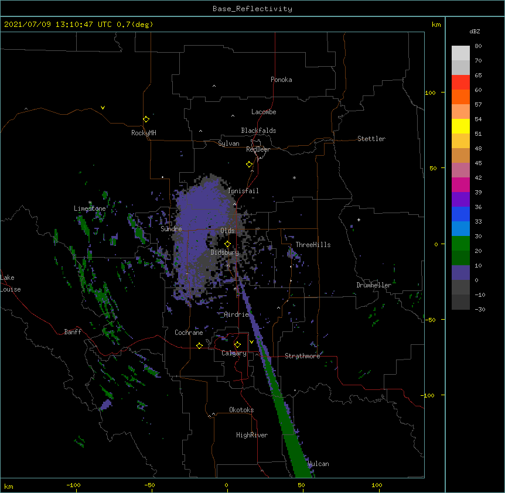
Task: Click the white caret marker west of Ponoka
Action: 214,86
